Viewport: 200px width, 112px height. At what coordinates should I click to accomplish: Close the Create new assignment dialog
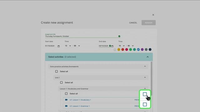153,15
